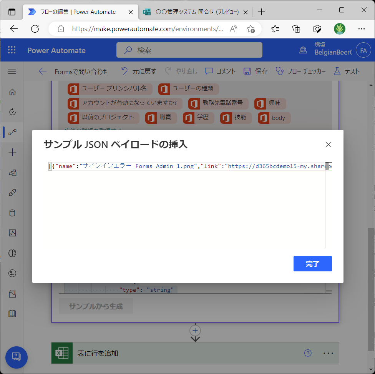This screenshot has width=375, height=374.
Task: Expand the 表に行を追加 Excel action
Action: coord(195,353)
